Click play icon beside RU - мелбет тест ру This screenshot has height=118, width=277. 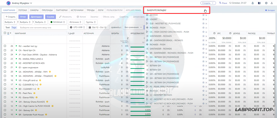[x=16, y=46]
